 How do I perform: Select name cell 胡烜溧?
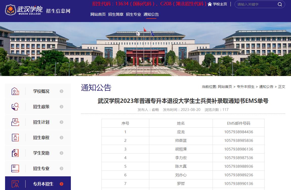181,149
